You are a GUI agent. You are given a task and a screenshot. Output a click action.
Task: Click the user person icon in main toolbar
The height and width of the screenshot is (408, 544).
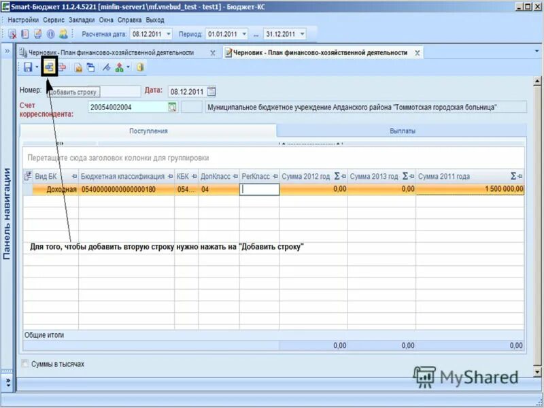[63, 34]
